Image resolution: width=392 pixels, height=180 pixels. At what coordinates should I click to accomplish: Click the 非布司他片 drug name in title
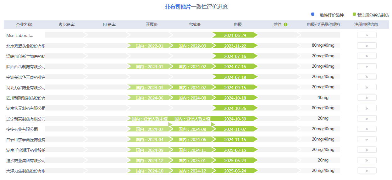pyautogui.click(x=178, y=7)
